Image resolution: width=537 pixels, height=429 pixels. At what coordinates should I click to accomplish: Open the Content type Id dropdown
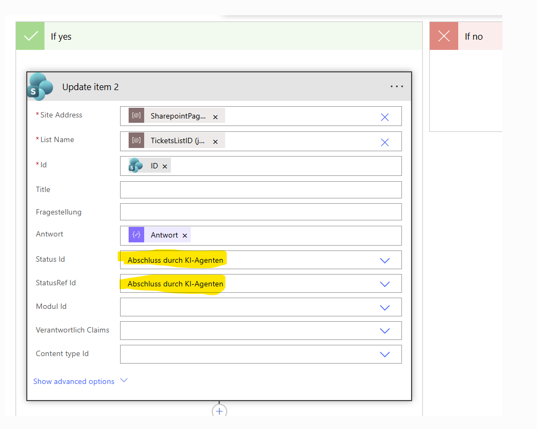(x=384, y=354)
